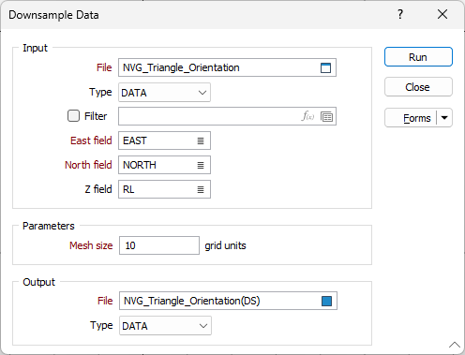Open the filter expression f(x) icon
The image size is (465, 355).
(307, 116)
